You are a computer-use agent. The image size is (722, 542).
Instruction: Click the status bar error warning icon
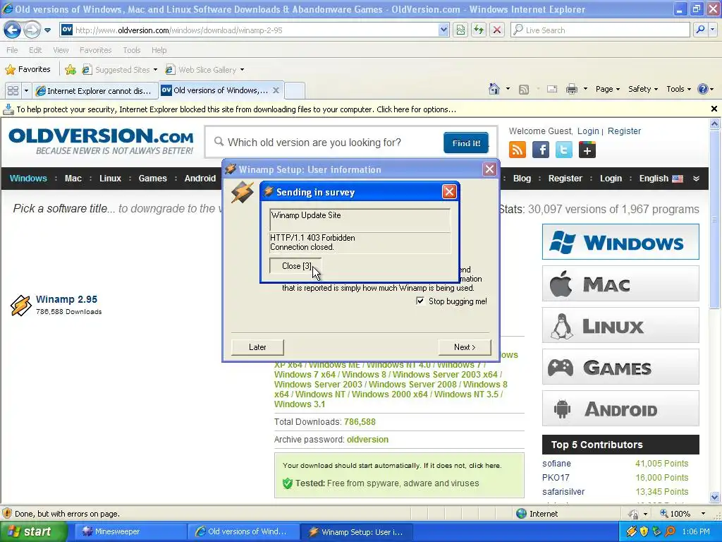7,514
